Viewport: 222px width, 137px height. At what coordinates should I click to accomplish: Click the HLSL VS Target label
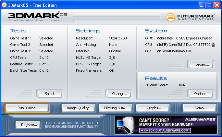[x=89, y=58]
